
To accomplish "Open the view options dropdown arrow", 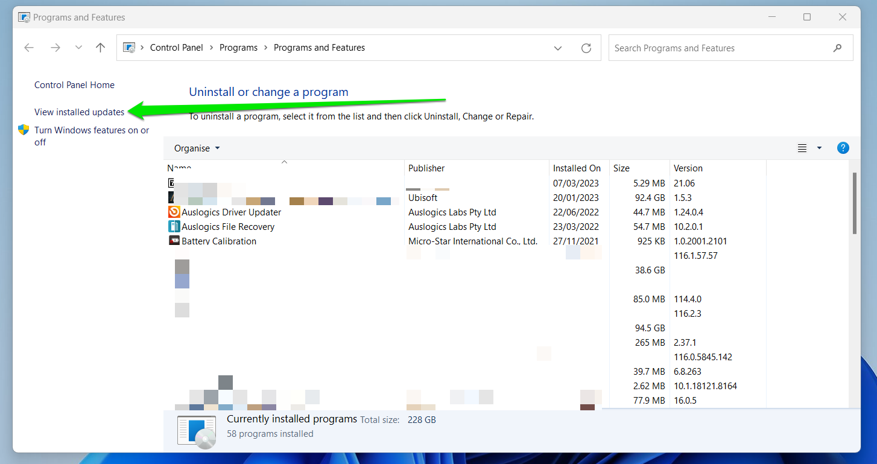I will tap(818, 147).
